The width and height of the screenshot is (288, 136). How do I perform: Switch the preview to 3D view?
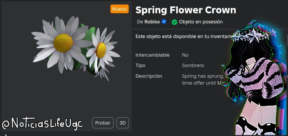[x=122, y=123]
